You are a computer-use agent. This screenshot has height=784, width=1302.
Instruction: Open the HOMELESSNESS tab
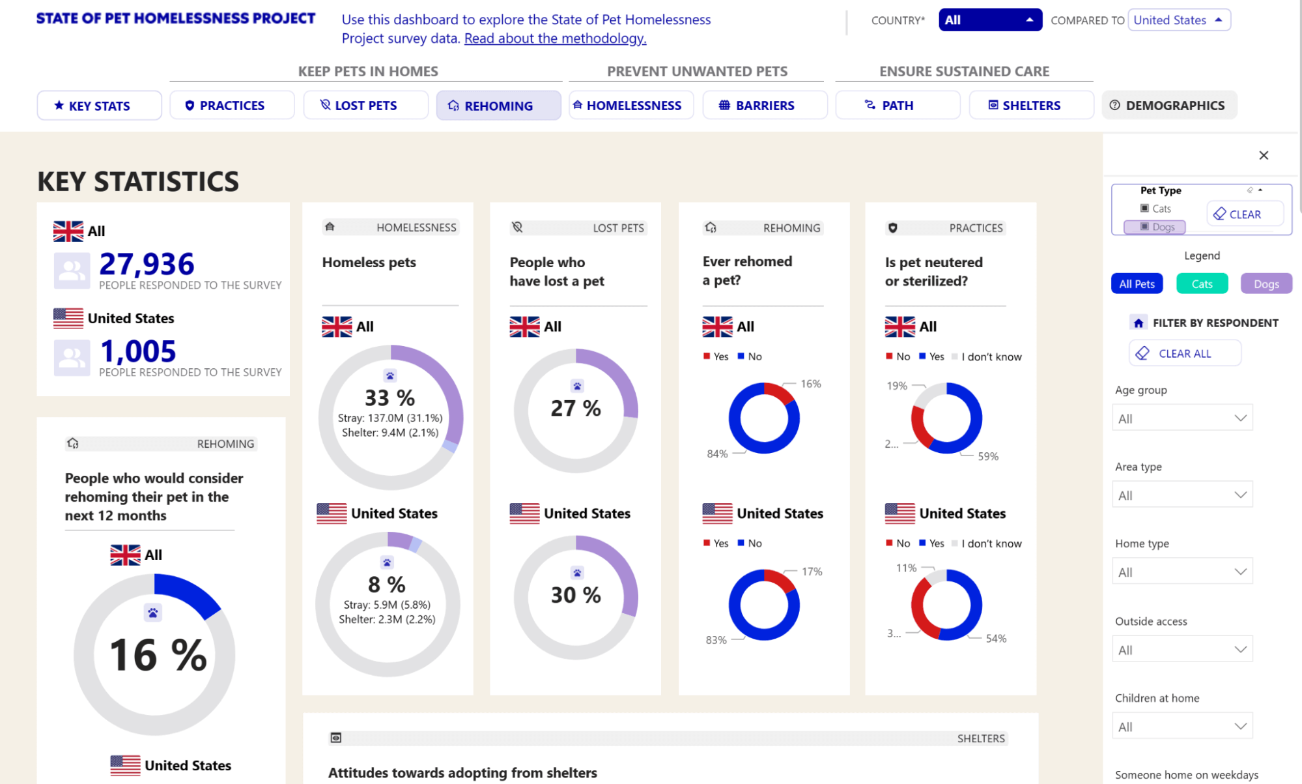click(x=630, y=105)
